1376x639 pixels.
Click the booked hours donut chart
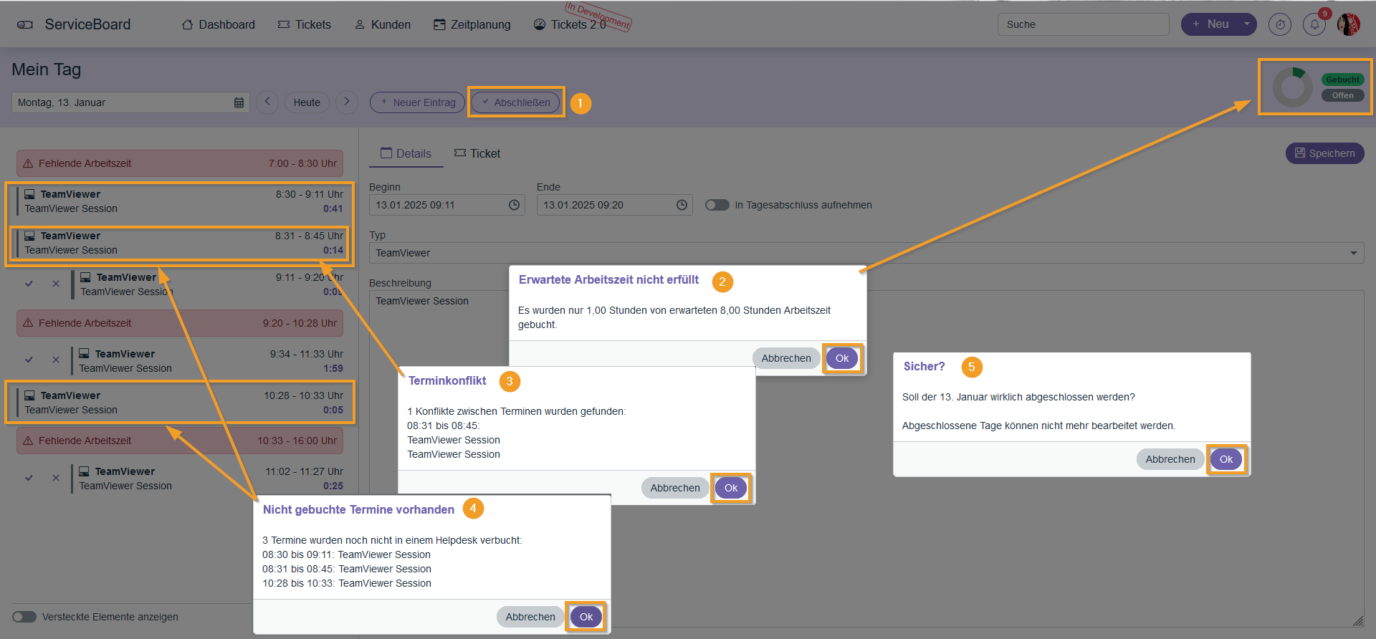point(1292,87)
